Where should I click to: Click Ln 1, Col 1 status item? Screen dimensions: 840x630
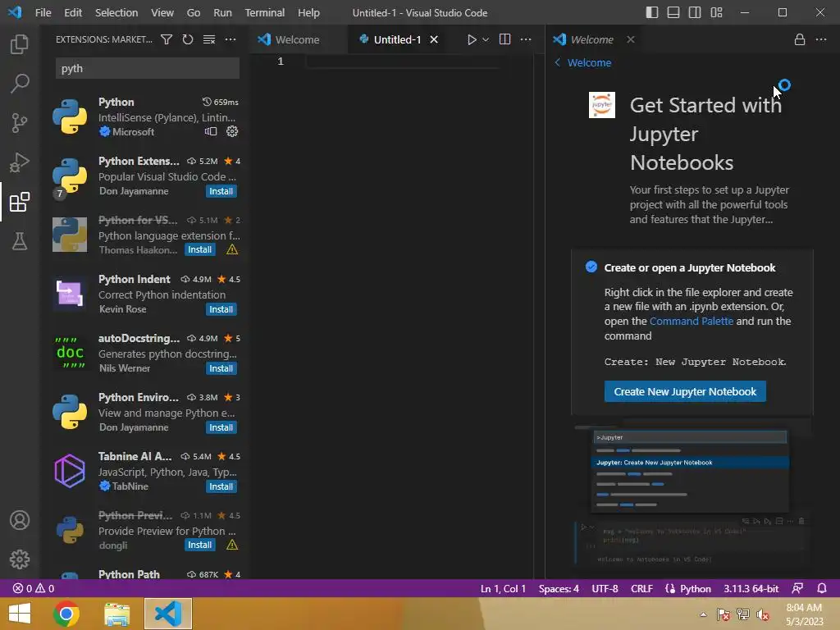(503, 588)
